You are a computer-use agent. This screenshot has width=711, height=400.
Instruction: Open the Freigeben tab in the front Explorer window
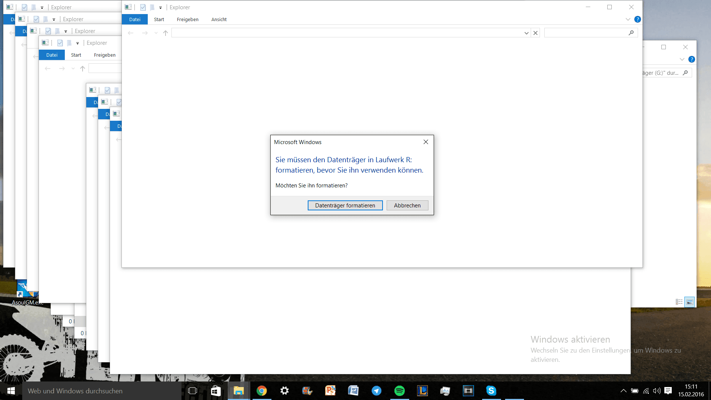(188, 19)
